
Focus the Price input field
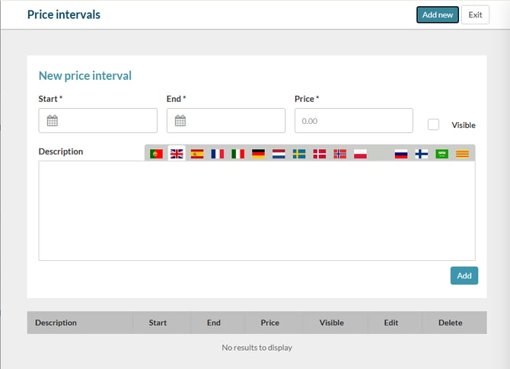click(354, 121)
